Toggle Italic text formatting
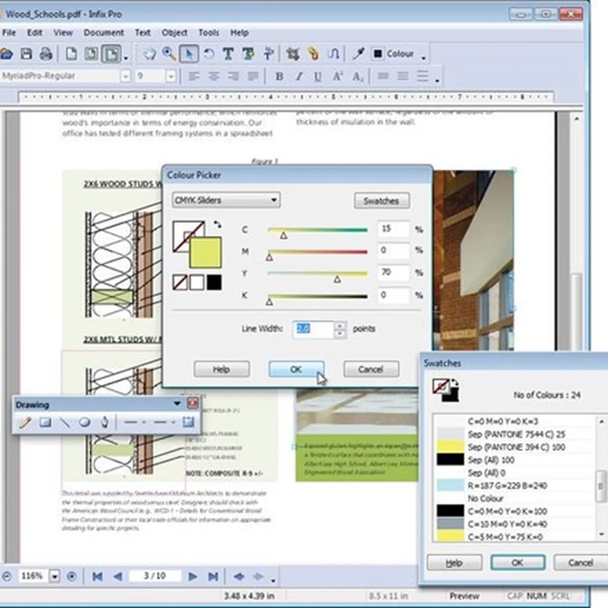The height and width of the screenshot is (608, 608). click(299, 77)
